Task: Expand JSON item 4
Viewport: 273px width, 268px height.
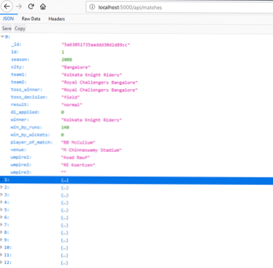Action: point(1,202)
